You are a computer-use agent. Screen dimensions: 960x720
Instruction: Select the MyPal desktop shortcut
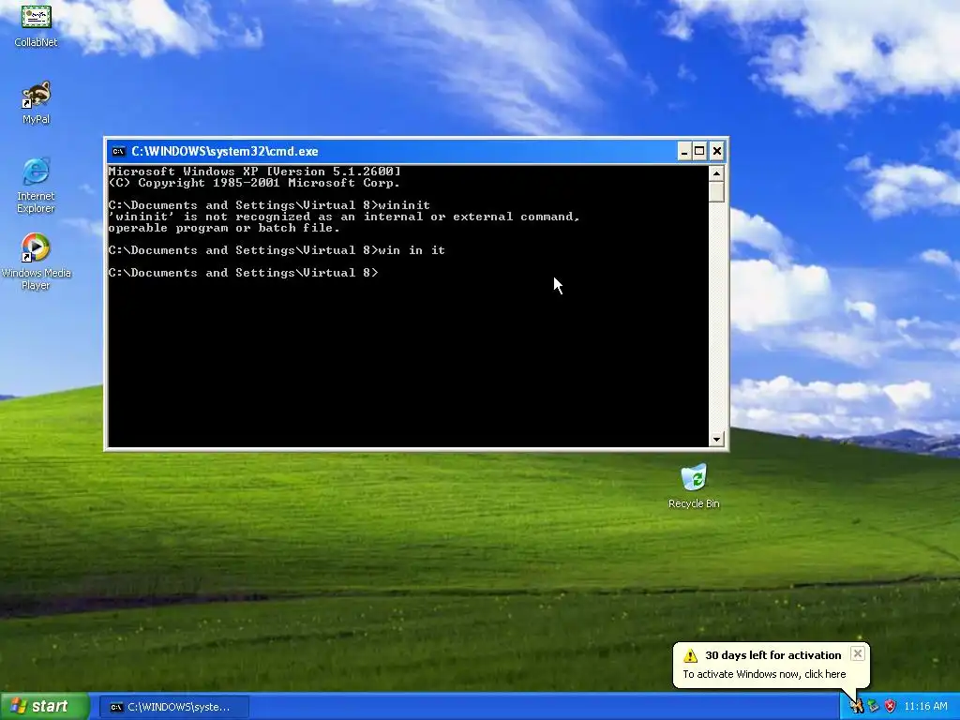(36, 101)
